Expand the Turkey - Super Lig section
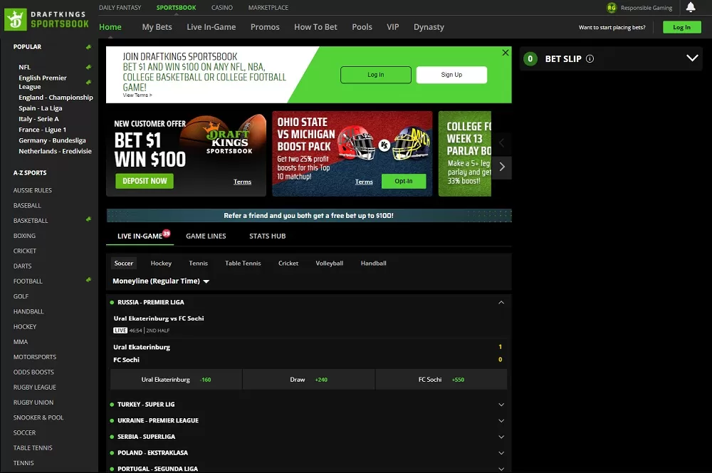Image resolution: width=712 pixels, height=473 pixels. [501, 405]
